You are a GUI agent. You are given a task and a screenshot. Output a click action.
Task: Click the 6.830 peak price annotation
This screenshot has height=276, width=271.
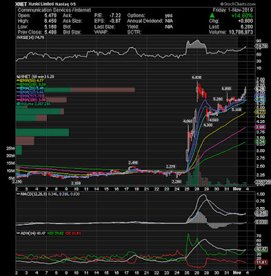(x=197, y=78)
